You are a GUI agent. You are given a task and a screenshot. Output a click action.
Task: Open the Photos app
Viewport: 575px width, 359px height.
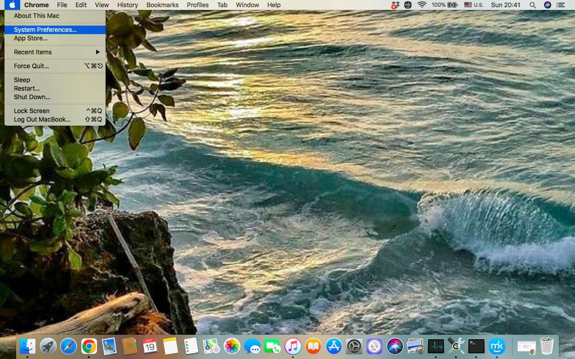[x=232, y=346]
